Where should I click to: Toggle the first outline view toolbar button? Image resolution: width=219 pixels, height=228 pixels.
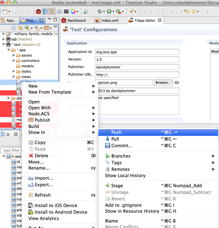45,11
